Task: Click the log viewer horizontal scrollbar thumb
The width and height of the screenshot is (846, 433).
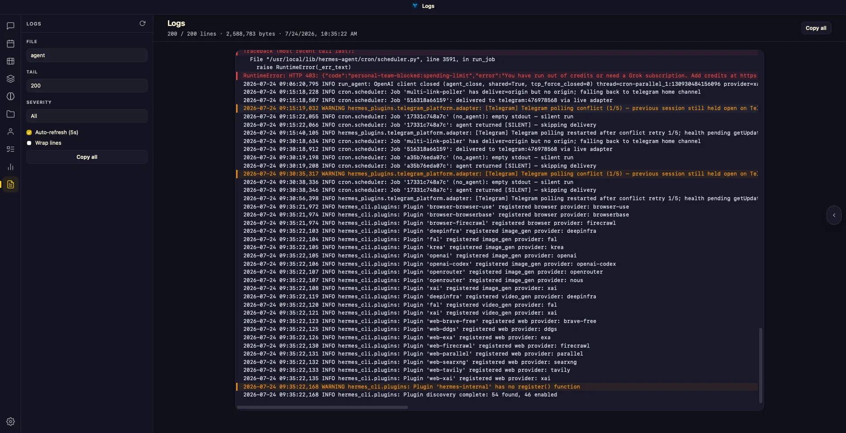Action: point(323,407)
